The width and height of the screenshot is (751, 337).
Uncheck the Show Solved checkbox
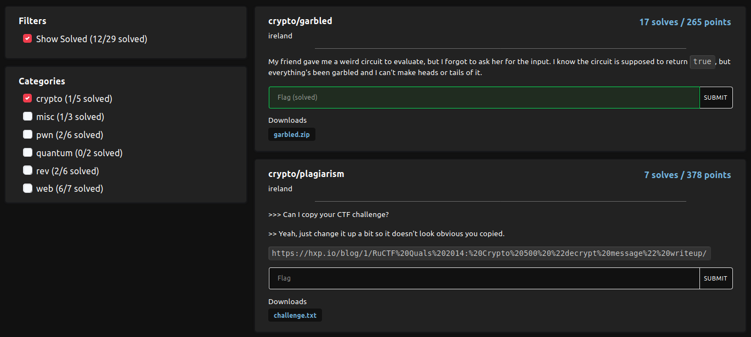(x=27, y=39)
